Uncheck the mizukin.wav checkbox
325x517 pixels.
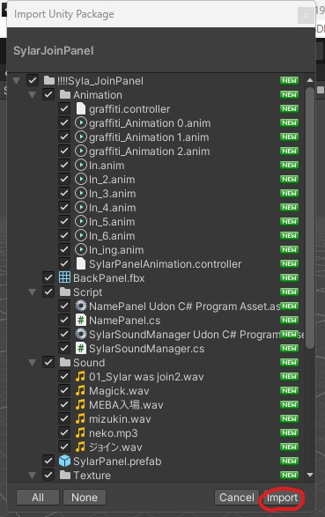point(64,419)
